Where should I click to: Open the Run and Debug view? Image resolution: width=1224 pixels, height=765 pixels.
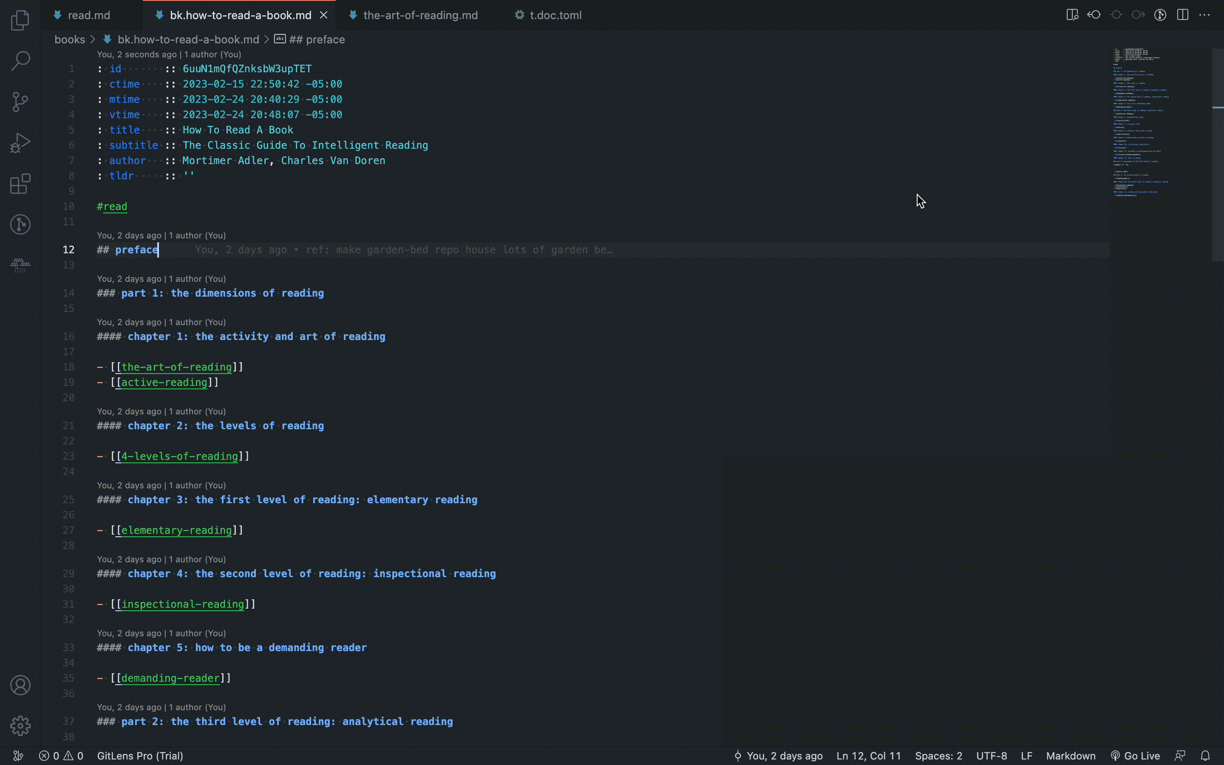(x=20, y=143)
